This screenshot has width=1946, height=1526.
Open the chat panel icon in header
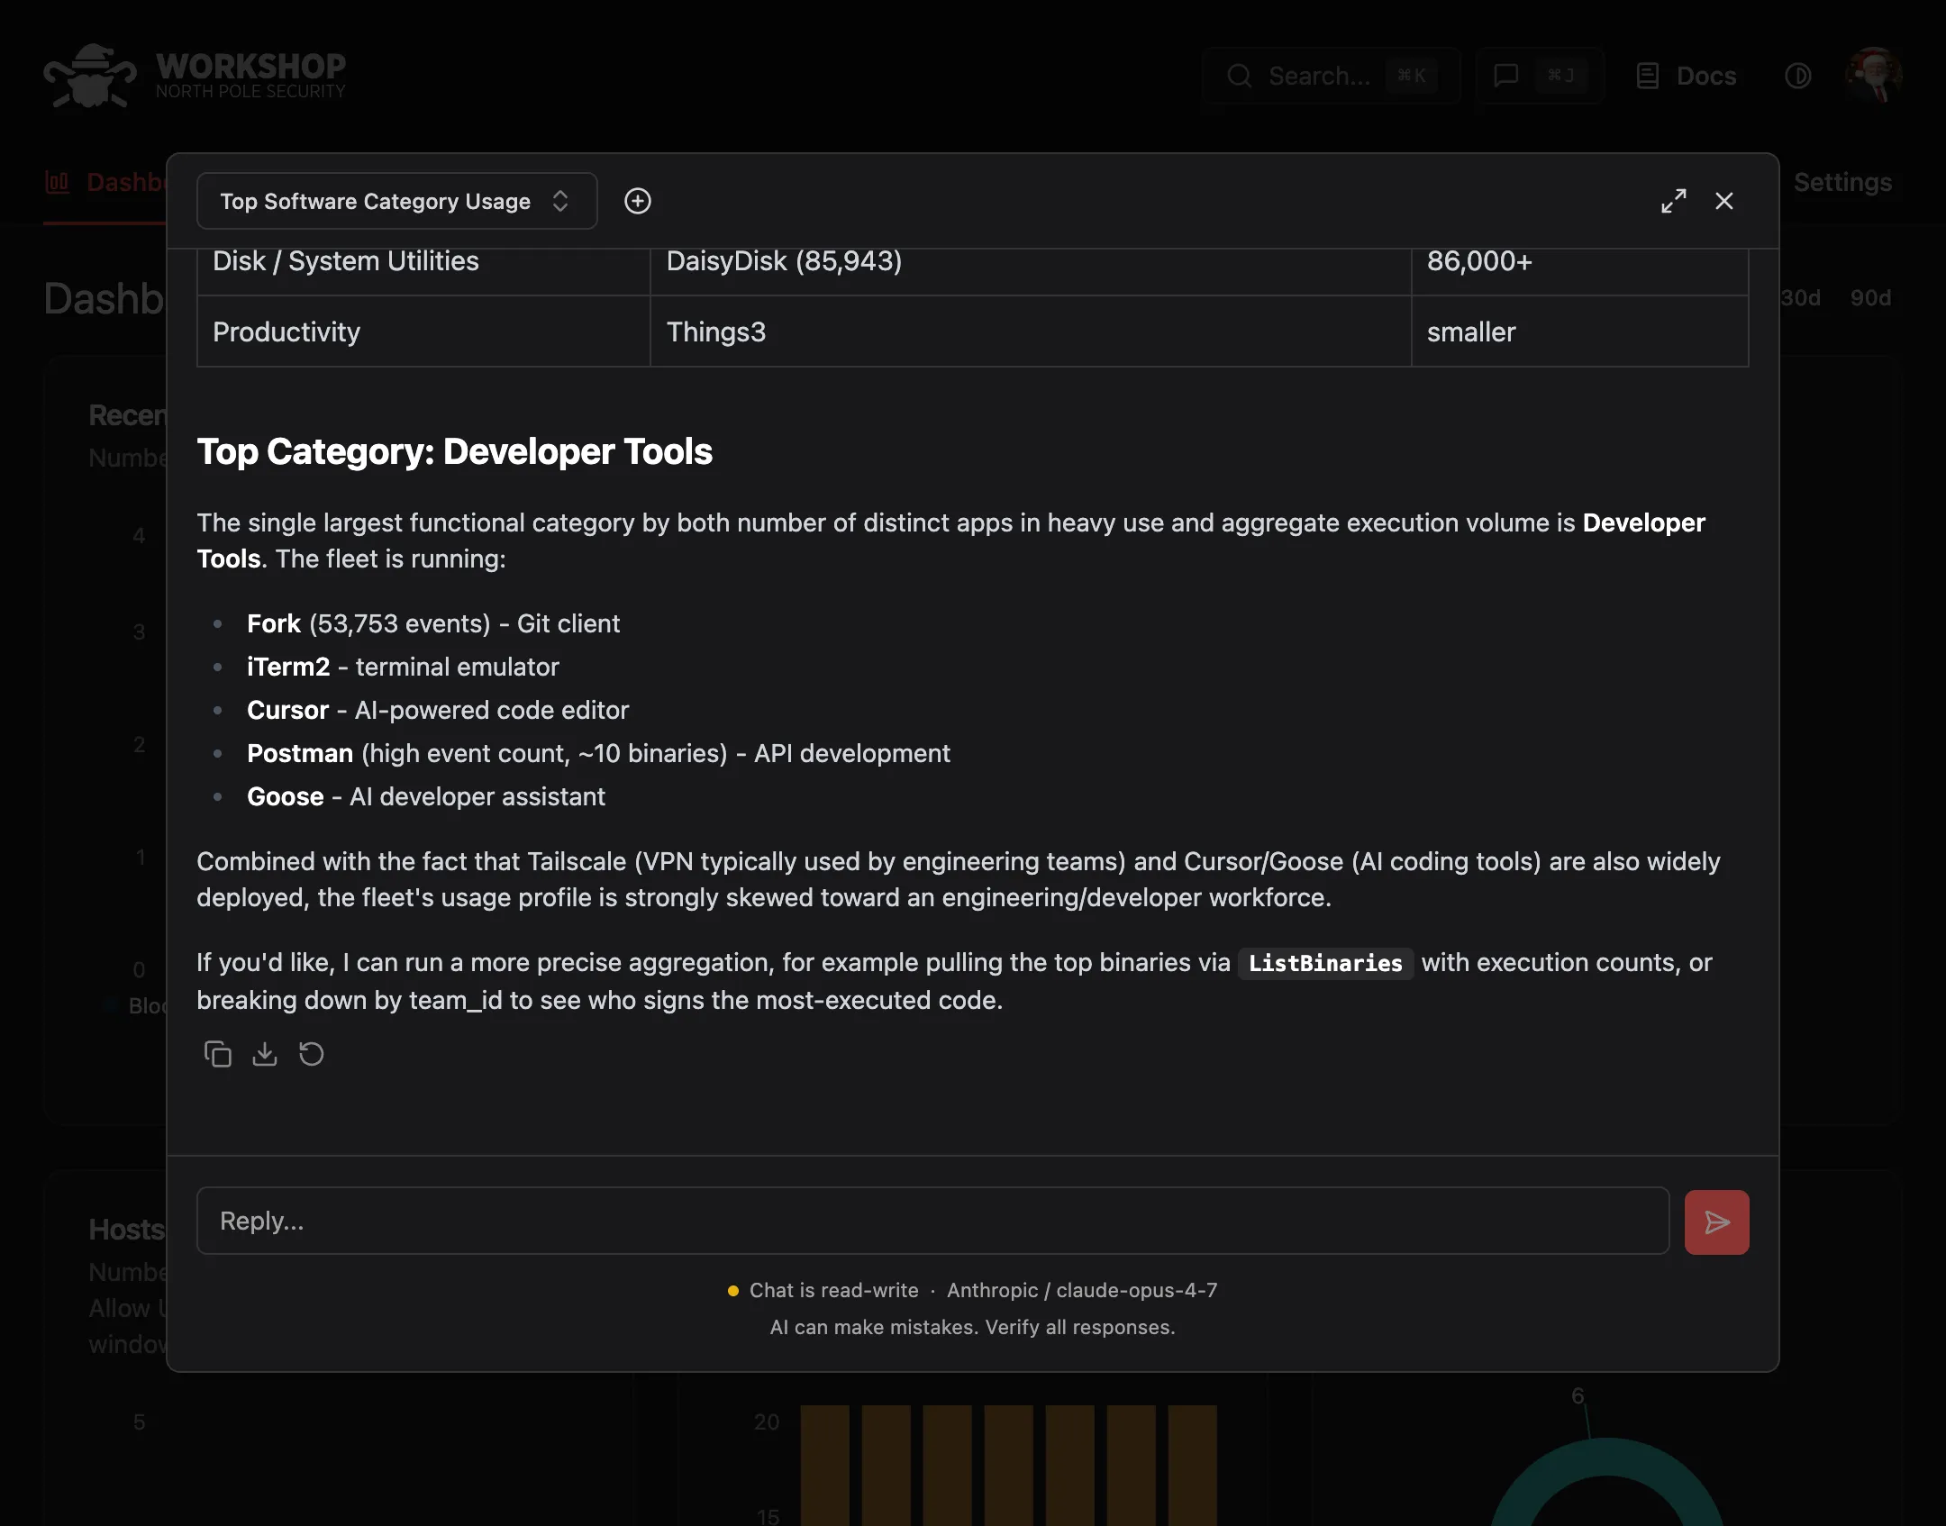pyautogui.click(x=1540, y=76)
